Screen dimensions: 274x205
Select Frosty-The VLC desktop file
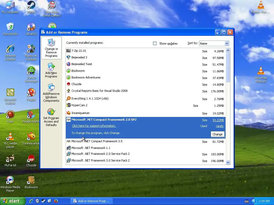261,7
